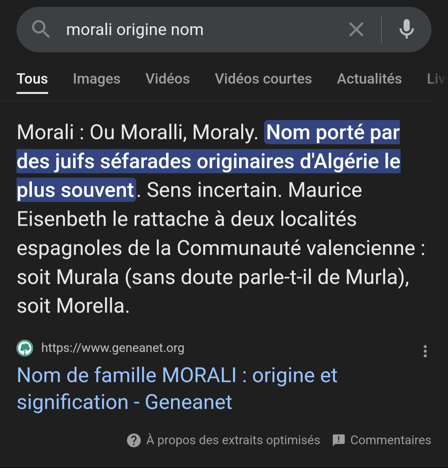
Task: Tap the https://www.geneanet.org URL
Action: [x=113, y=348]
